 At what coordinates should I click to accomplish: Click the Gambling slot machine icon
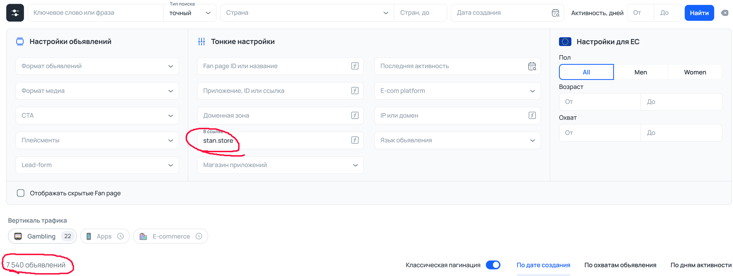click(18, 236)
